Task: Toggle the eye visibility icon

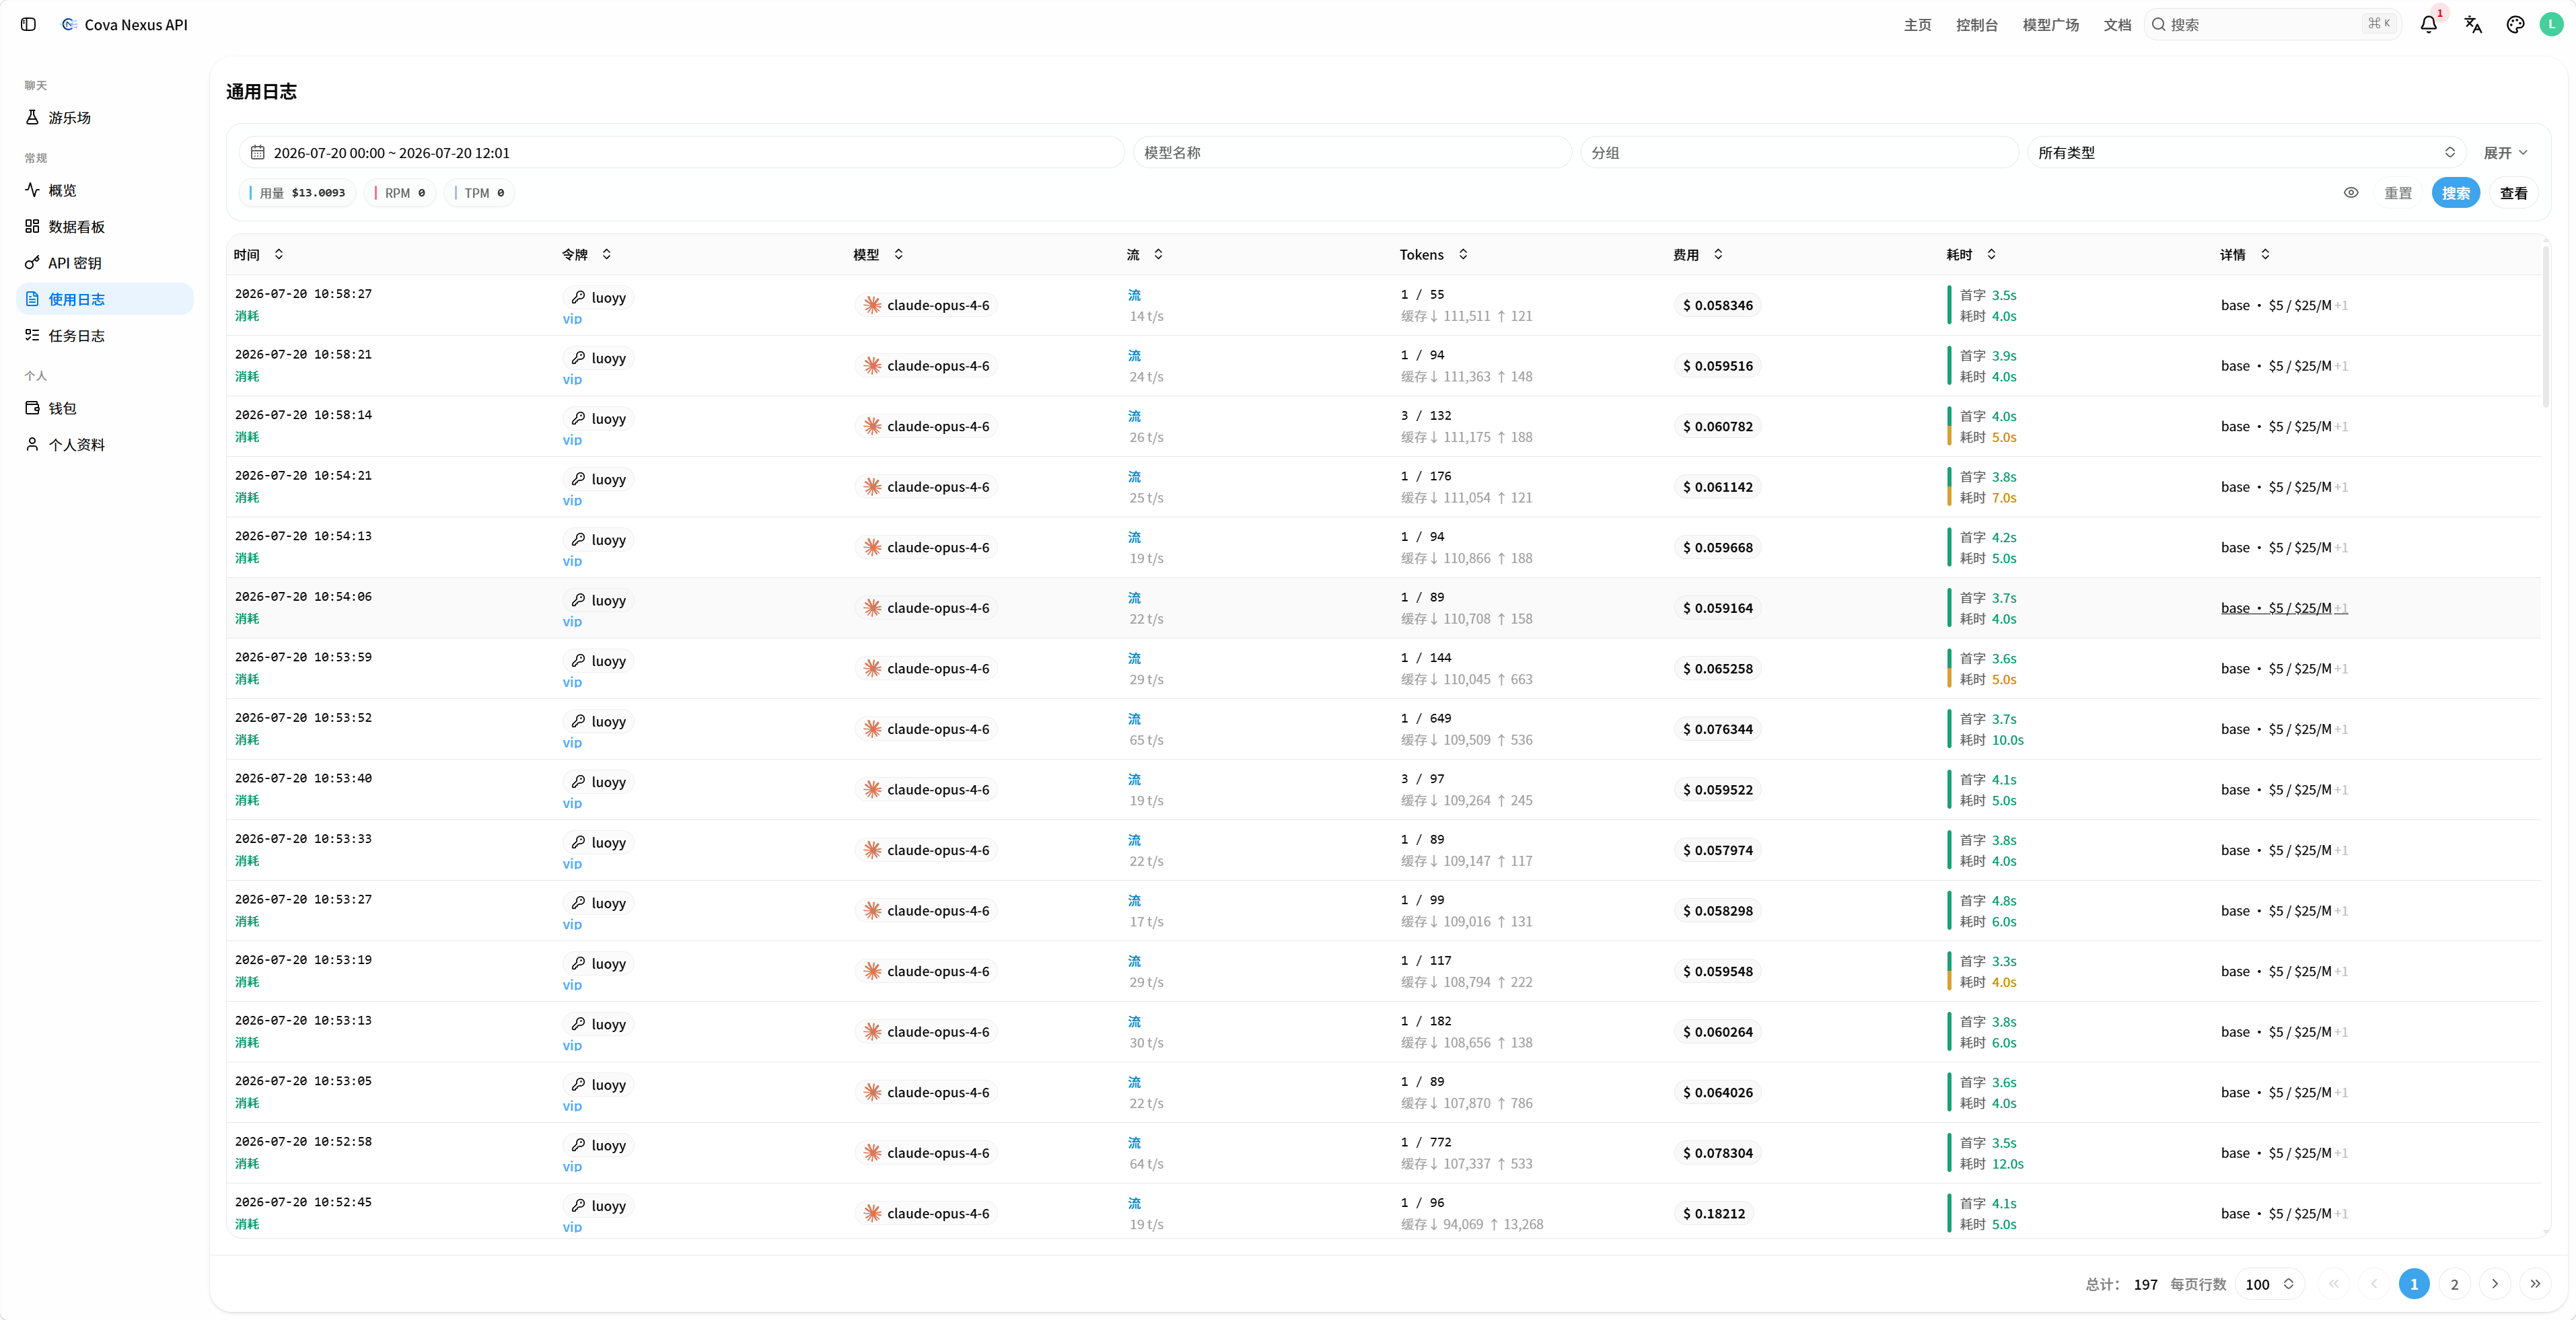Action: click(x=2351, y=193)
